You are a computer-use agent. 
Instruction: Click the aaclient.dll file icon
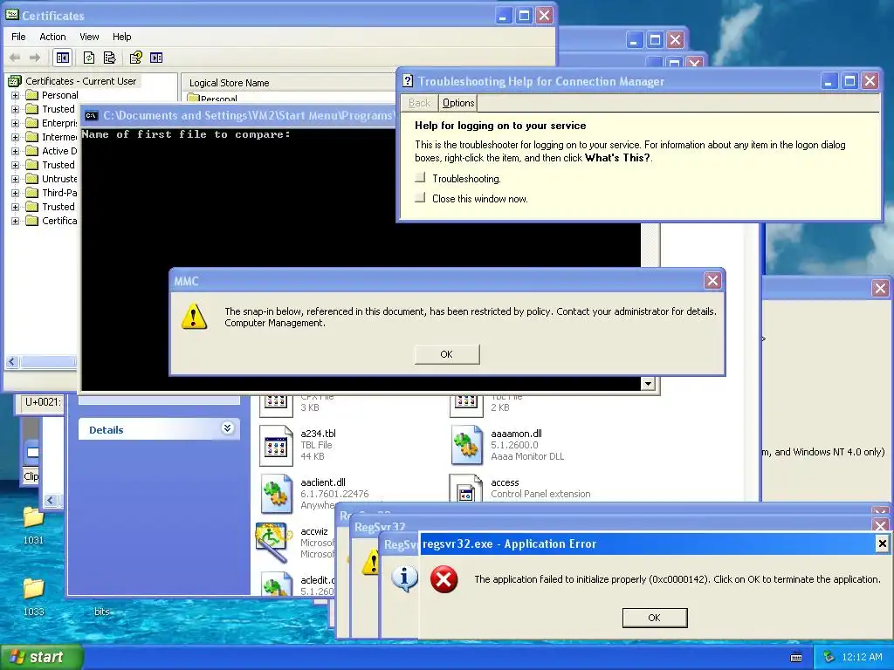click(276, 494)
